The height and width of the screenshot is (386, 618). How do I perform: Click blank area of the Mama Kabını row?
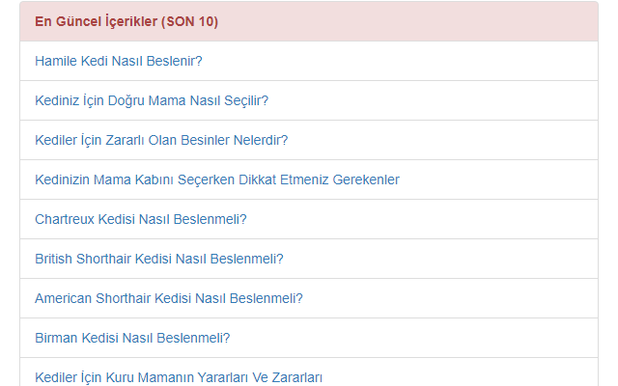pyautogui.click(x=502, y=179)
